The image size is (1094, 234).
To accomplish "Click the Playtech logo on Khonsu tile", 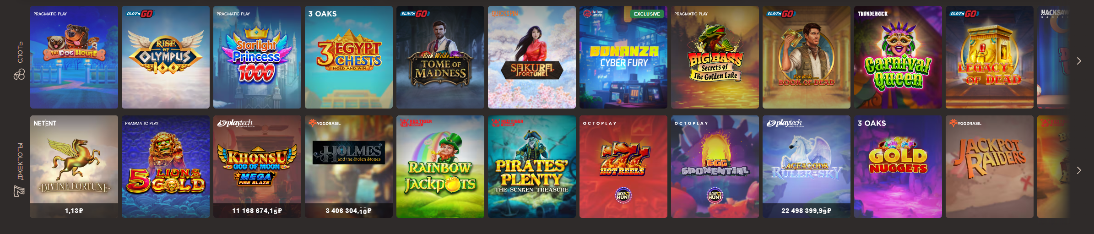I will point(235,123).
